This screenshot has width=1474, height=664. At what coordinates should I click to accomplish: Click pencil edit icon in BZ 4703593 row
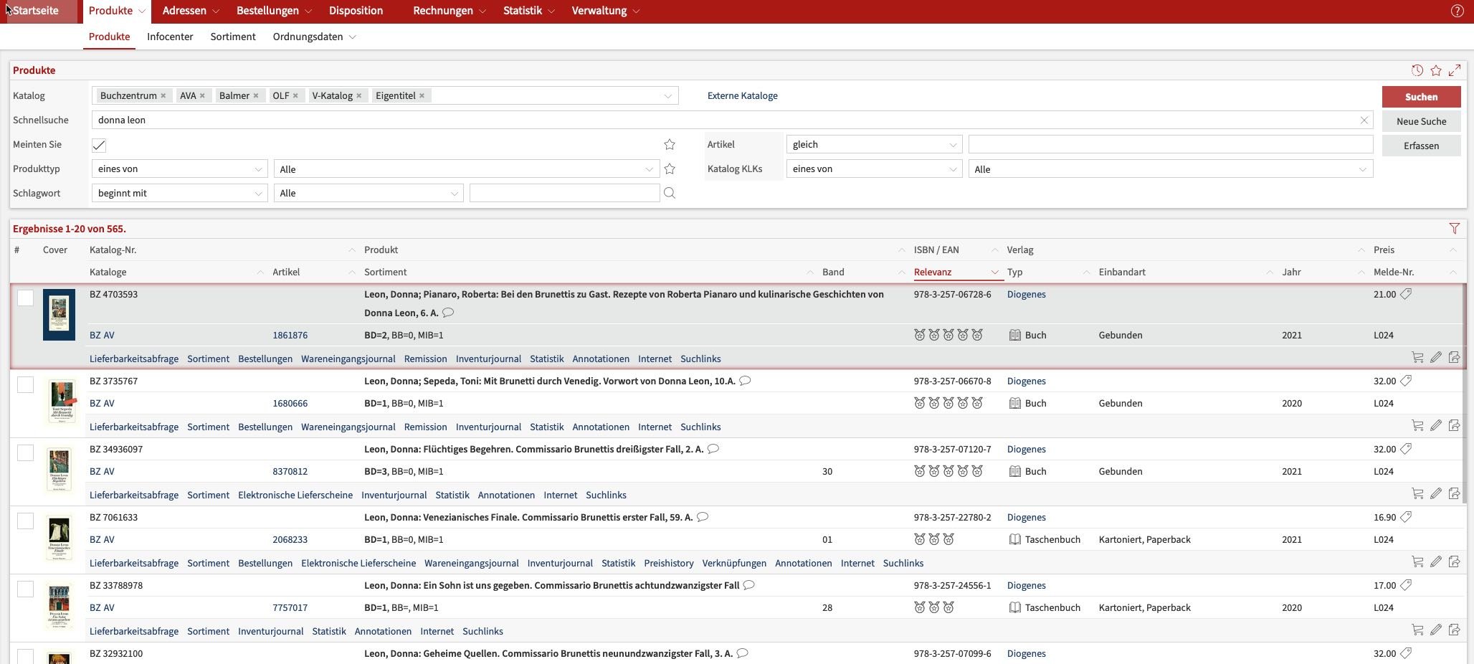[x=1435, y=357]
